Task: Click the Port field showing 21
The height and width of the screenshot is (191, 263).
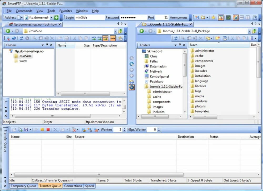Action: click(162, 17)
